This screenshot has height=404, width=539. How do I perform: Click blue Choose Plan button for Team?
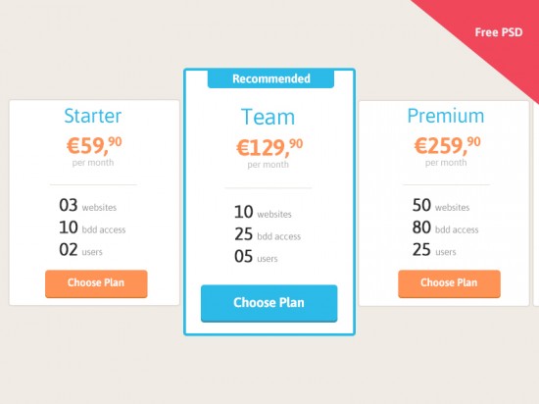tap(269, 303)
